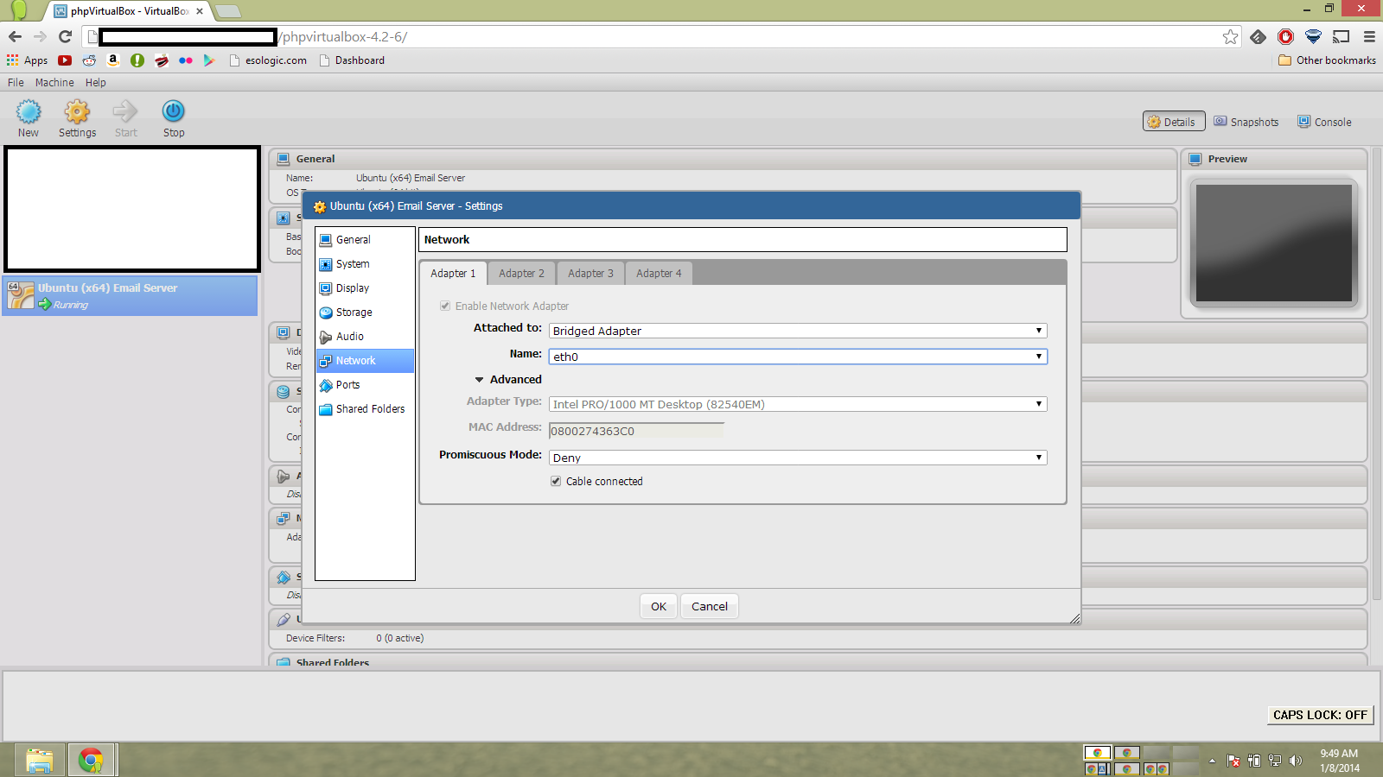Open the Adapter Type dropdown
1383x777 pixels.
point(798,404)
